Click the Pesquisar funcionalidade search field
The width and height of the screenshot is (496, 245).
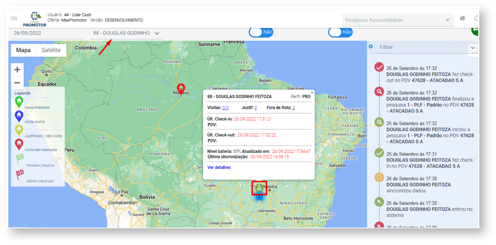393,20
